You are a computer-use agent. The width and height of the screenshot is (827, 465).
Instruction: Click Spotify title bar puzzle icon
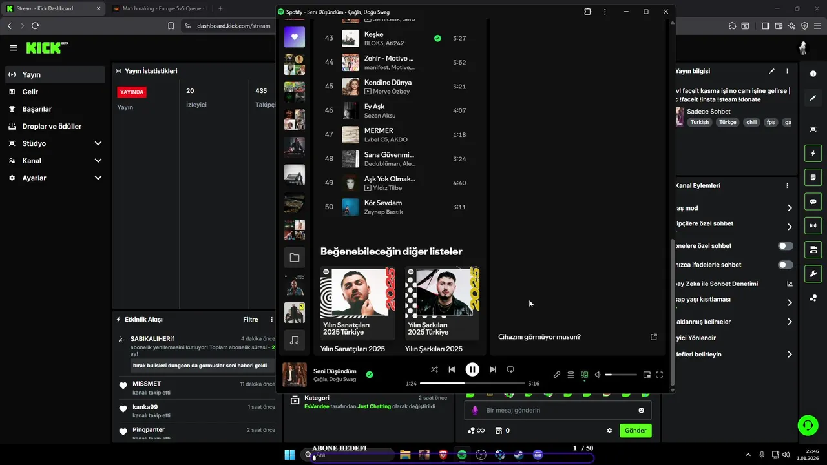coord(587,12)
